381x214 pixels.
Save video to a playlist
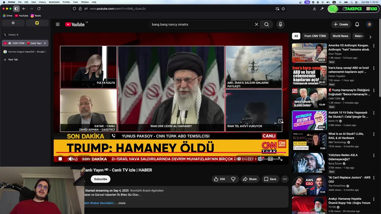click(x=270, y=179)
